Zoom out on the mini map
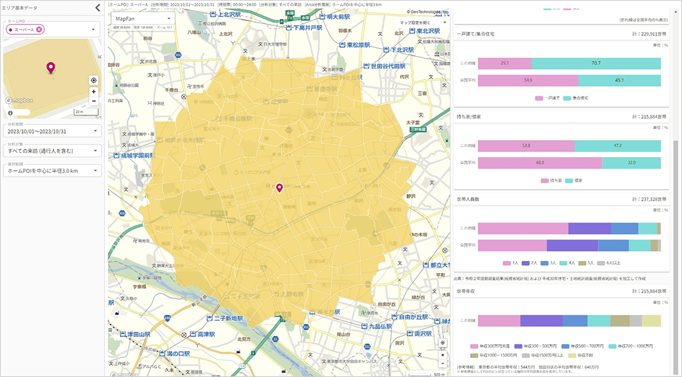Screen dimensions: 682x377 tap(93, 101)
